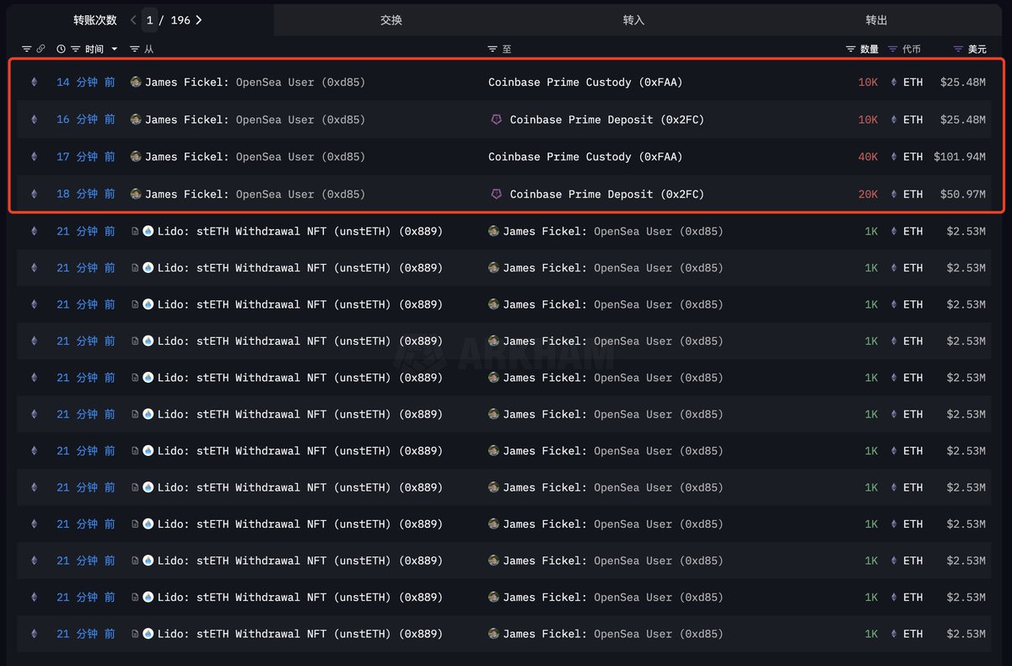Click James Fickel avatar in the 16 分钟 row
The height and width of the screenshot is (666, 1012).
[136, 120]
